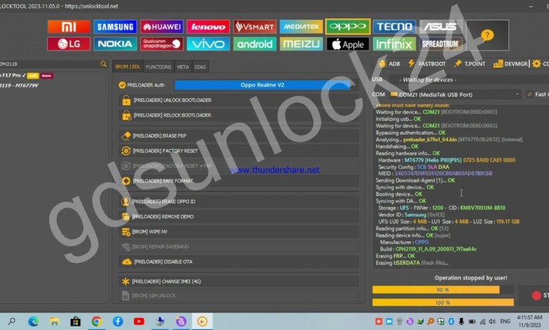Click the search magnifier in model field
The width and height of the screenshot is (549, 330).
click(x=104, y=64)
